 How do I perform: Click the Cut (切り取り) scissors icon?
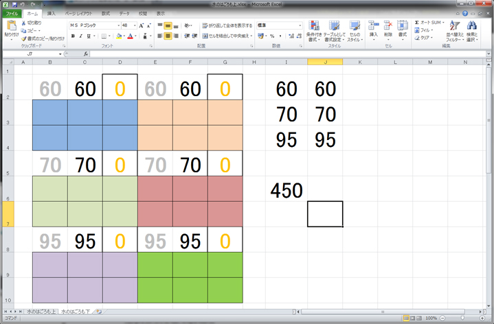click(25, 23)
